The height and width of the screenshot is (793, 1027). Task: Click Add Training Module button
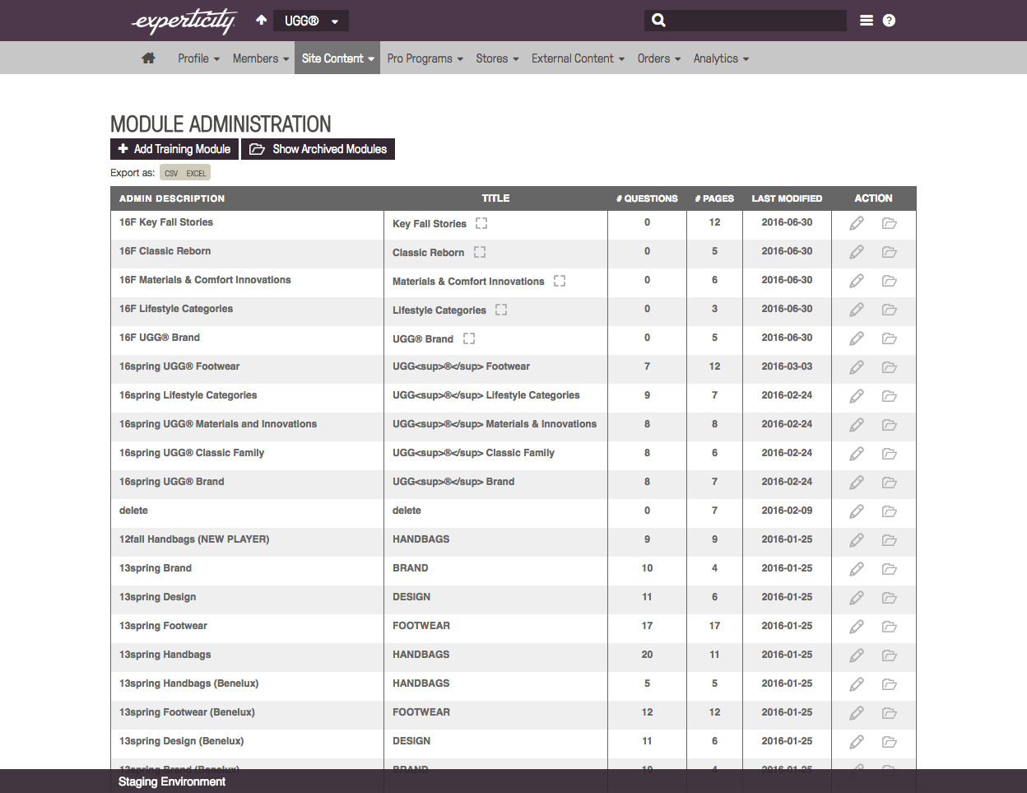coord(174,149)
